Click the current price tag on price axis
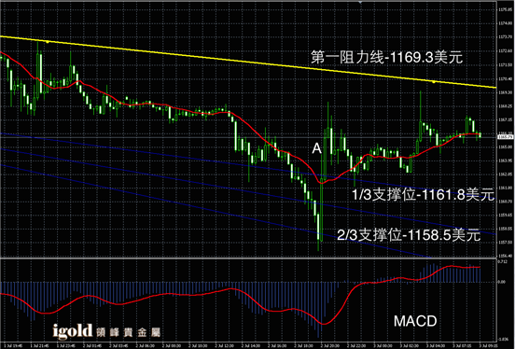515x349 pixels. (506, 137)
